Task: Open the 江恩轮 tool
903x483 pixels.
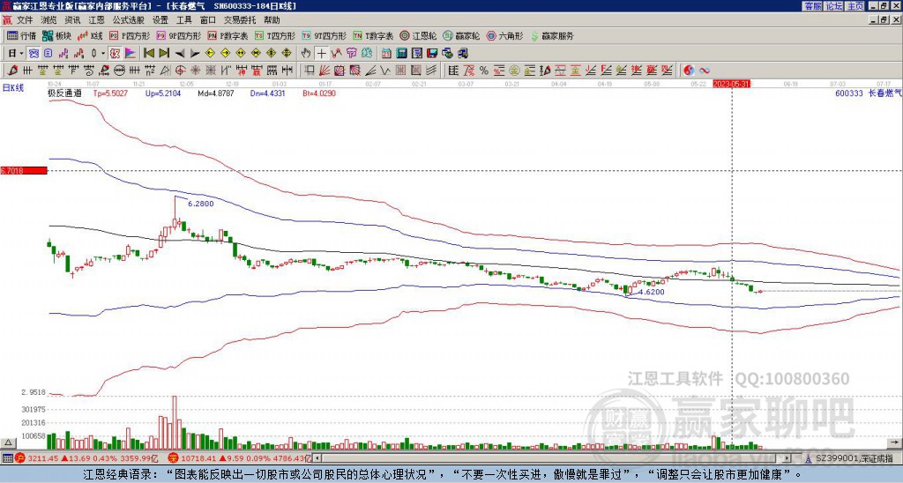Action: tap(419, 35)
